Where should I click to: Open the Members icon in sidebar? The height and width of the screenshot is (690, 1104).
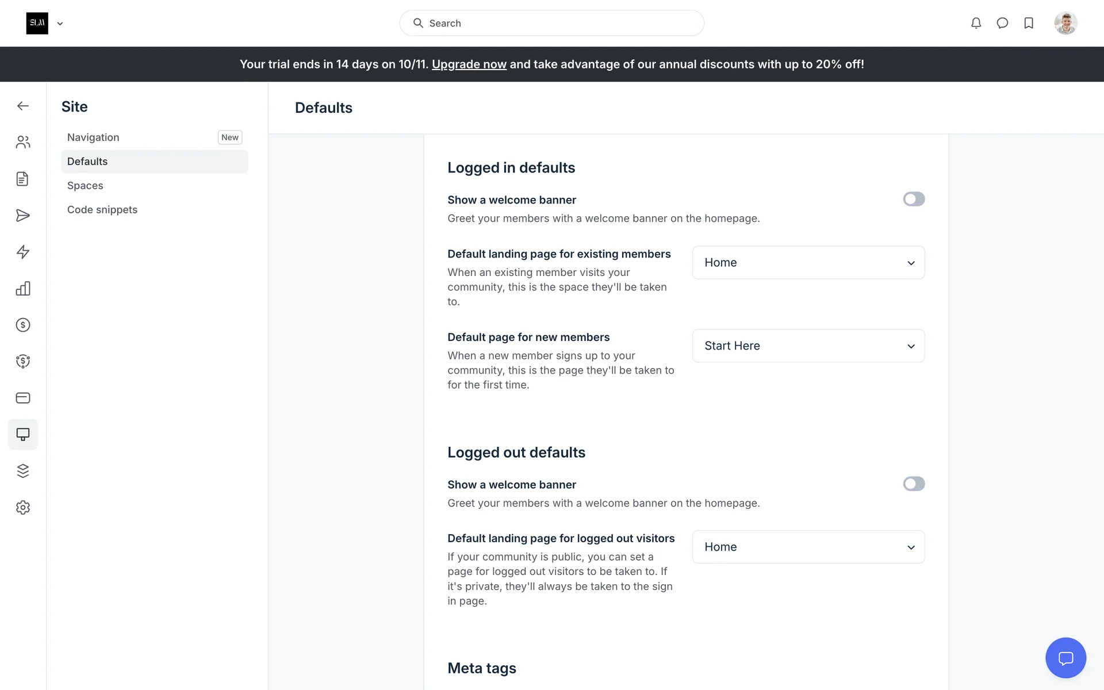(23, 142)
